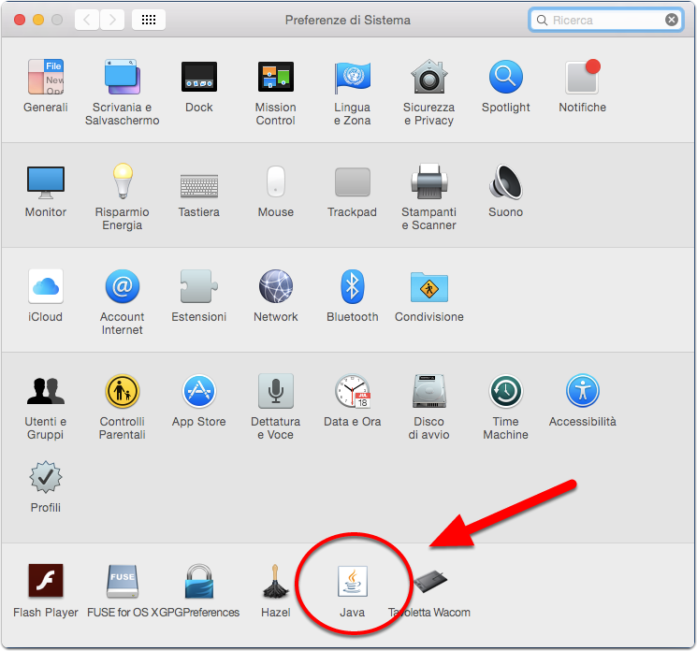Open Lingua e Zona pane
This screenshot has height=651, width=697.
pyautogui.click(x=353, y=77)
